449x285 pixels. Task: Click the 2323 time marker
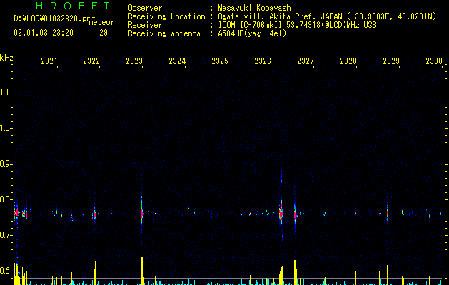click(134, 61)
